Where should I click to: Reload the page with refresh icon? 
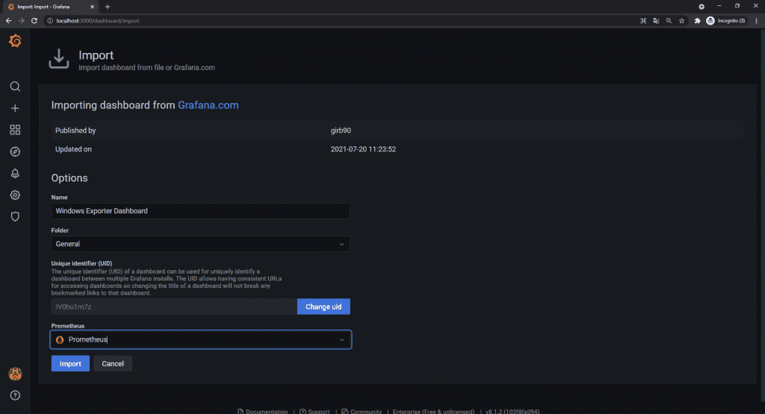(34, 20)
